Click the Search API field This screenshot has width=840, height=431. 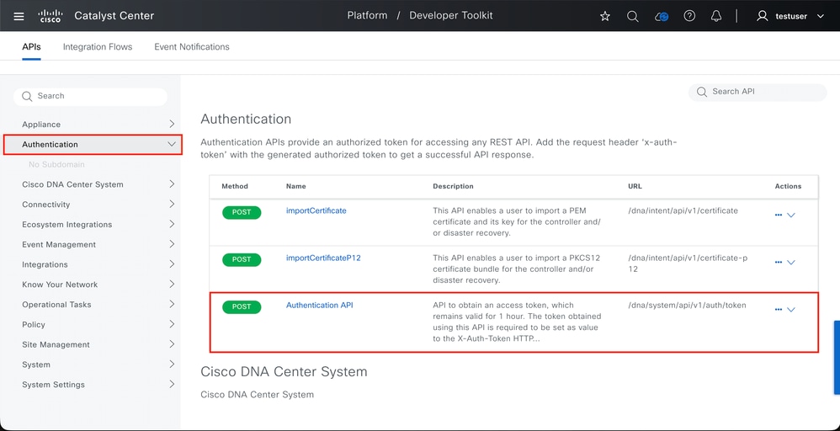(x=758, y=93)
